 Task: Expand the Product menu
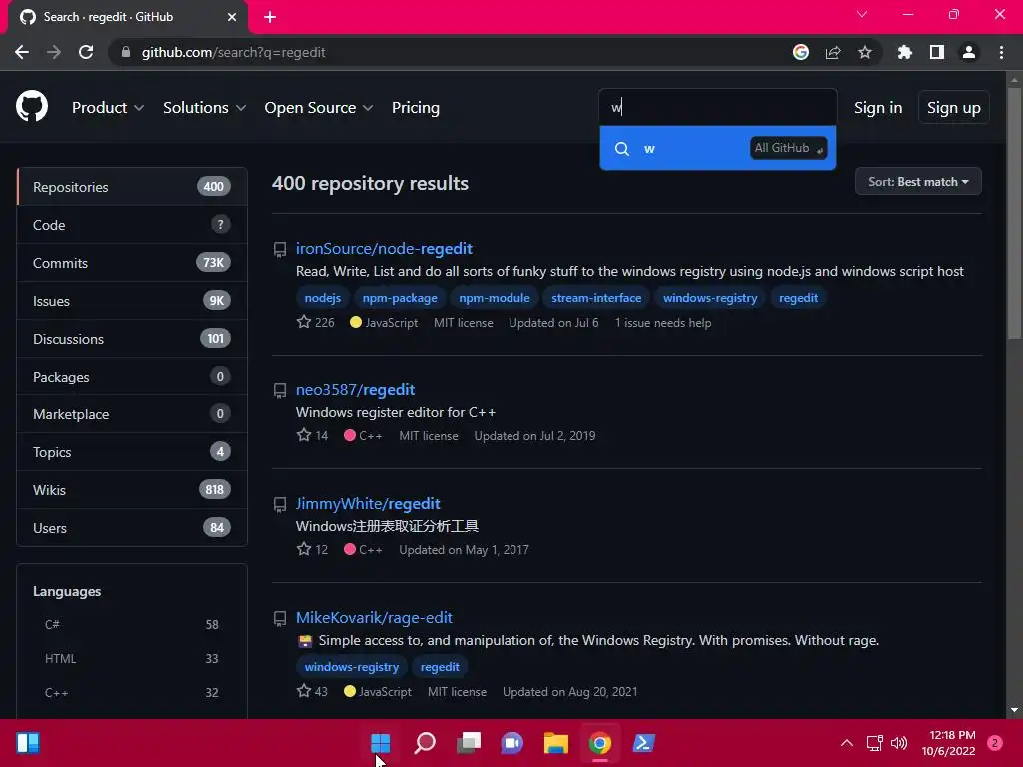[108, 108]
